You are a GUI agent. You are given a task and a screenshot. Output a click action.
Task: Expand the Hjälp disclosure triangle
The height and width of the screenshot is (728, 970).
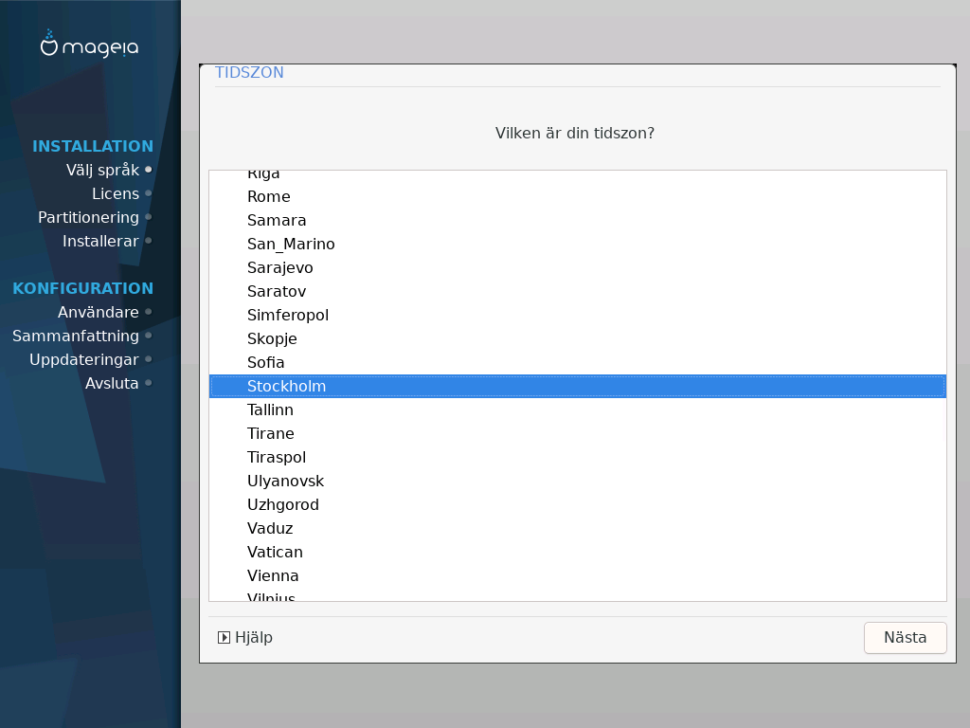tap(225, 638)
